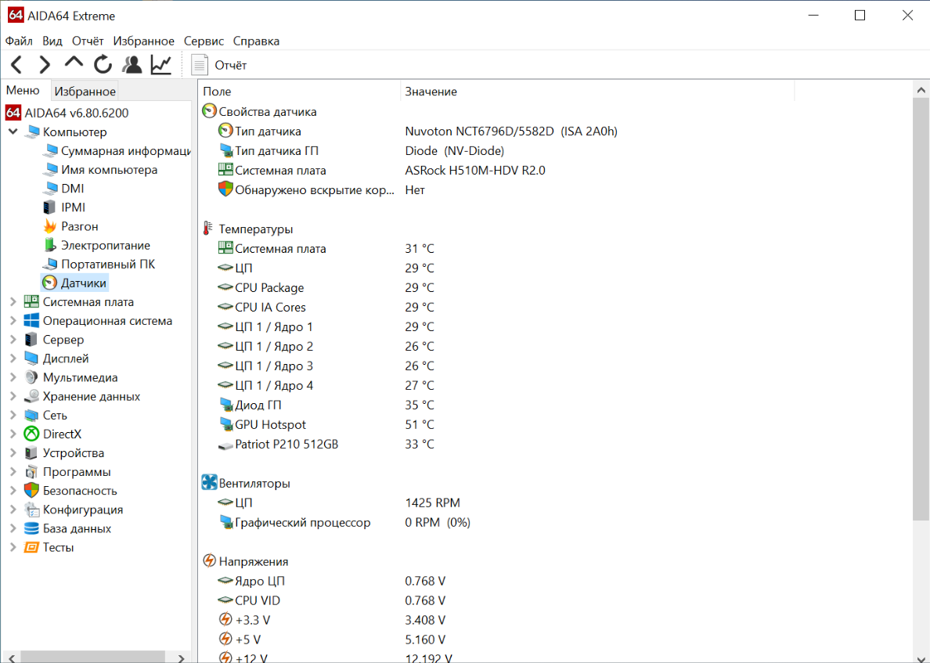Go forward with the right arrow toolbar icon

45,65
